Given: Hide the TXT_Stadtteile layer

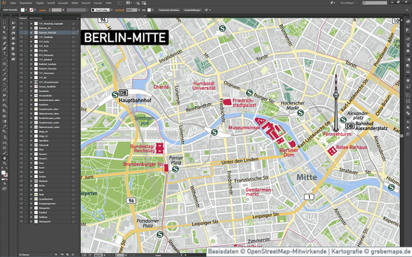Looking at the screenshot, I should (x=21, y=37).
